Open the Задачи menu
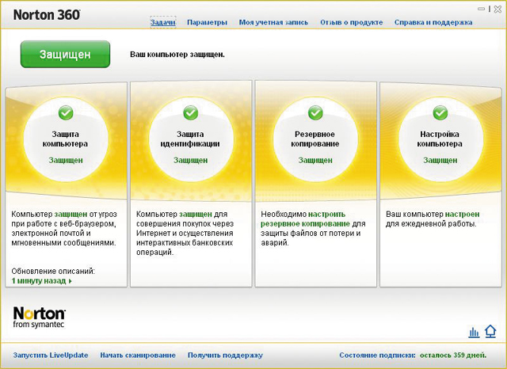 (x=163, y=22)
